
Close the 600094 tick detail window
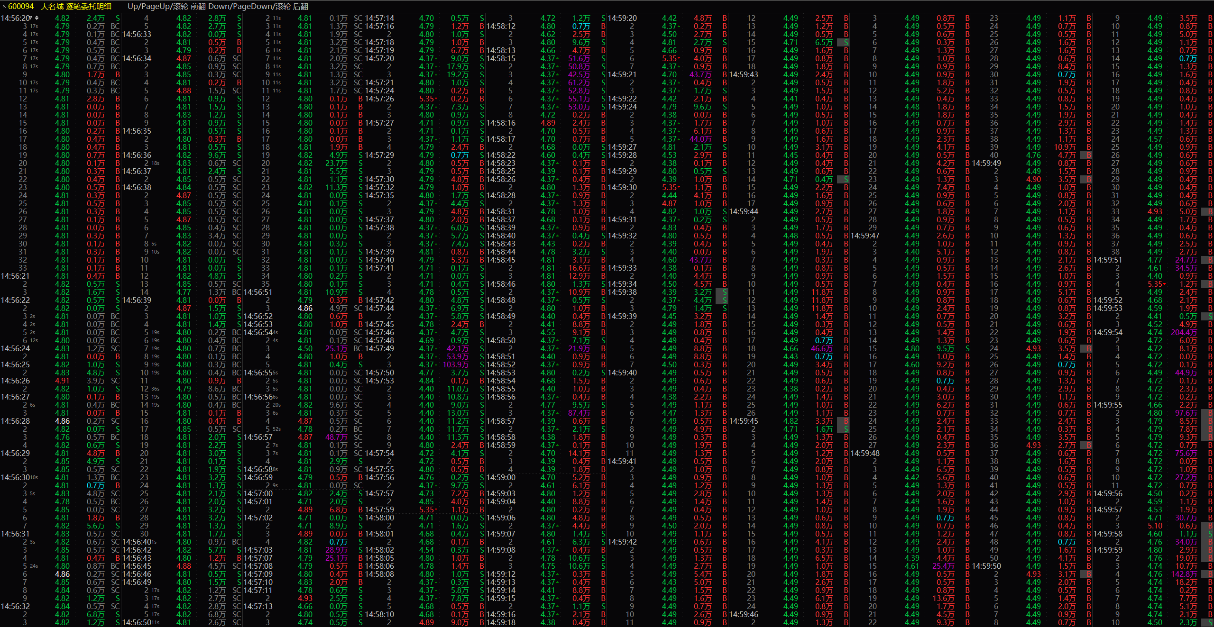pos(4,7)
